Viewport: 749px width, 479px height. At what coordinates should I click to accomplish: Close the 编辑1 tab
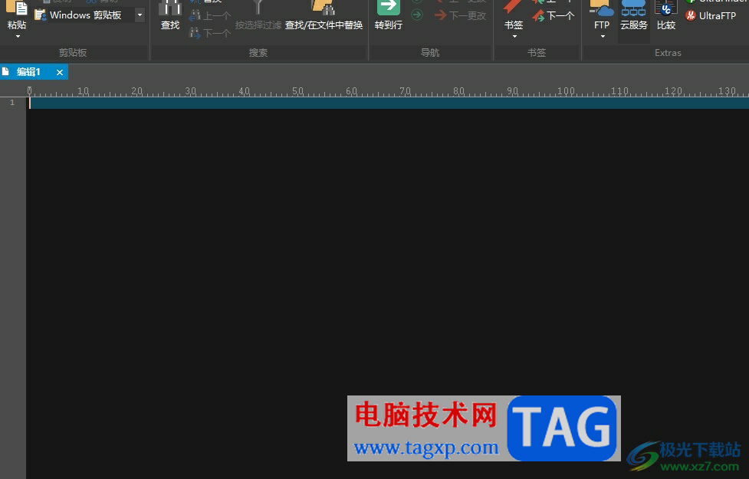(60, 72)
